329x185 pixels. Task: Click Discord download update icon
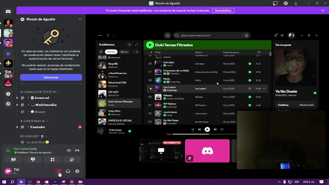296,3
